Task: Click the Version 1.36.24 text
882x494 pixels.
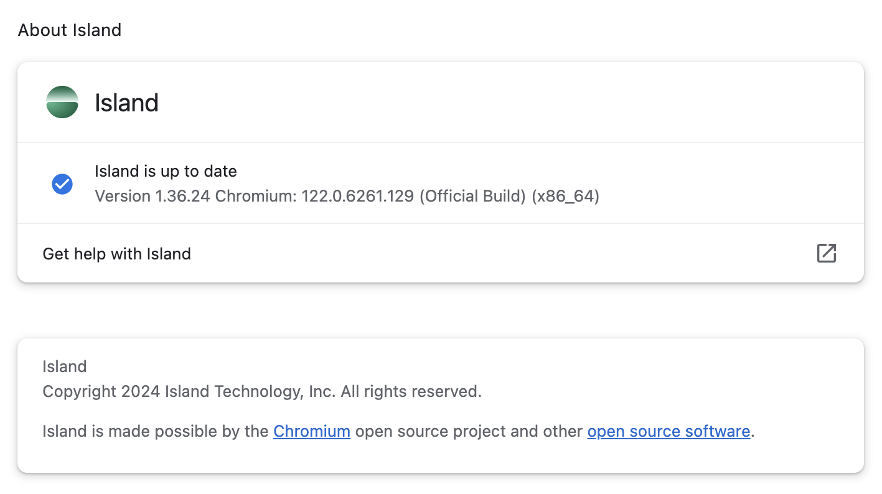Action: (153, 197)
